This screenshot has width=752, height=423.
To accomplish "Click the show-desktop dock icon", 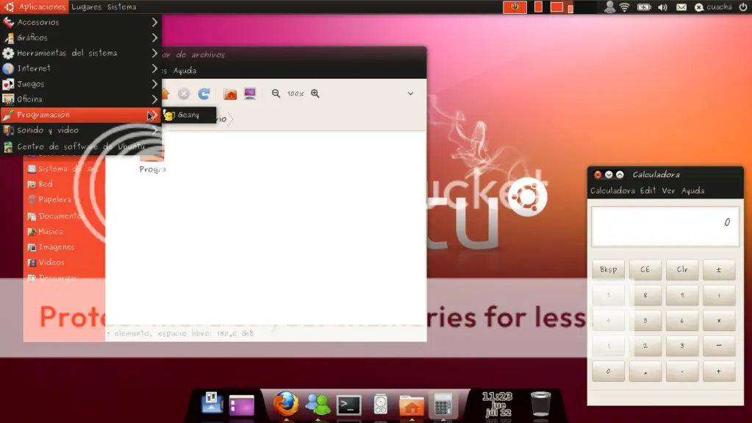I will (x=212, y=403).
